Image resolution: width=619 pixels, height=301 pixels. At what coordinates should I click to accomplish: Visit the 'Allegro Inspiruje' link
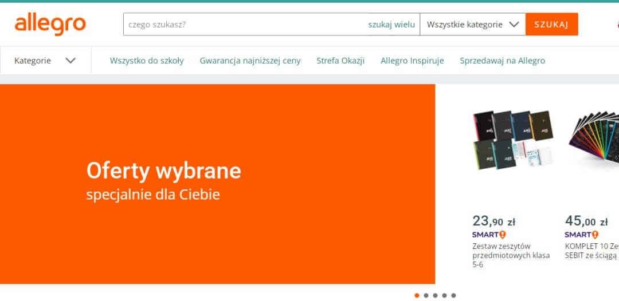click(412, 61)
